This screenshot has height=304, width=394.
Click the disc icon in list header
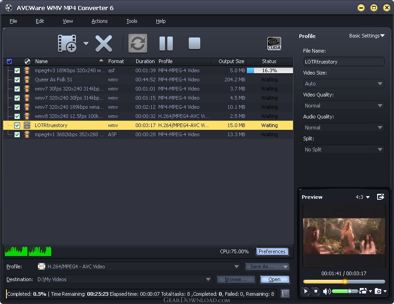coord(27,61)
